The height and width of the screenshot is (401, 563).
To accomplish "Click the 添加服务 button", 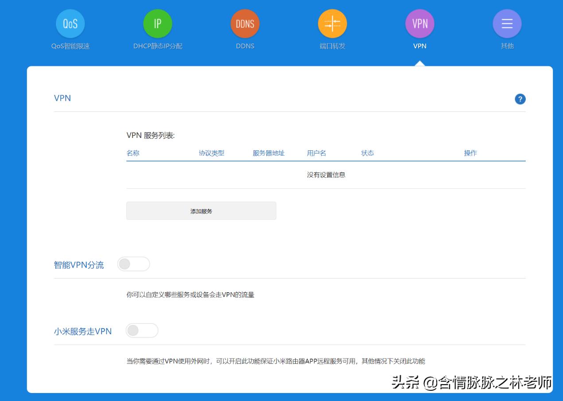I will pyautogui.click(x=201, y=210).
